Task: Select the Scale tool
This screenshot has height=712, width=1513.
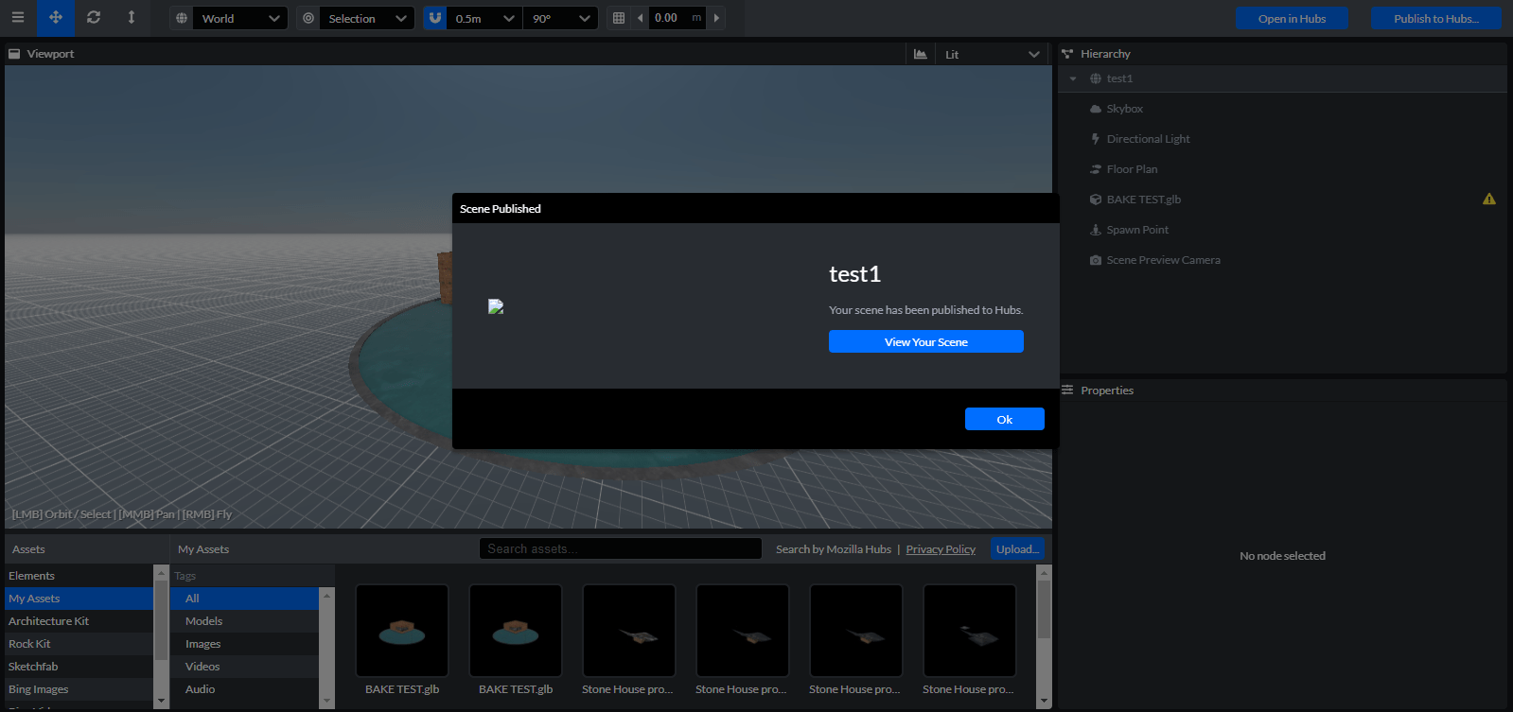Action: click(132, 18)
